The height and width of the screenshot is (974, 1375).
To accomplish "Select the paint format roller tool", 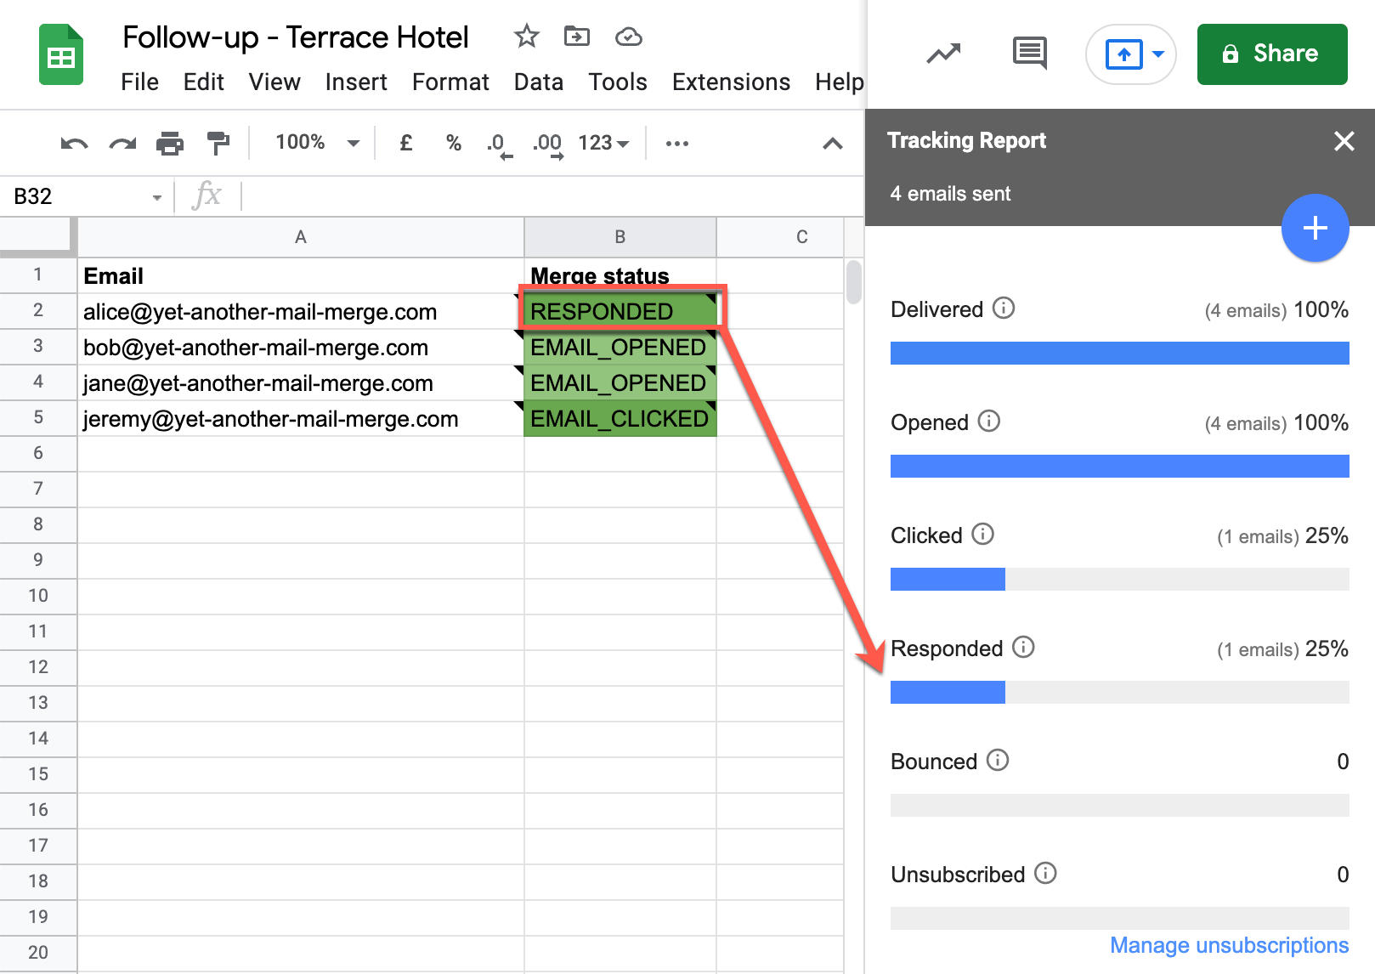I will click(x=218, y=144).
